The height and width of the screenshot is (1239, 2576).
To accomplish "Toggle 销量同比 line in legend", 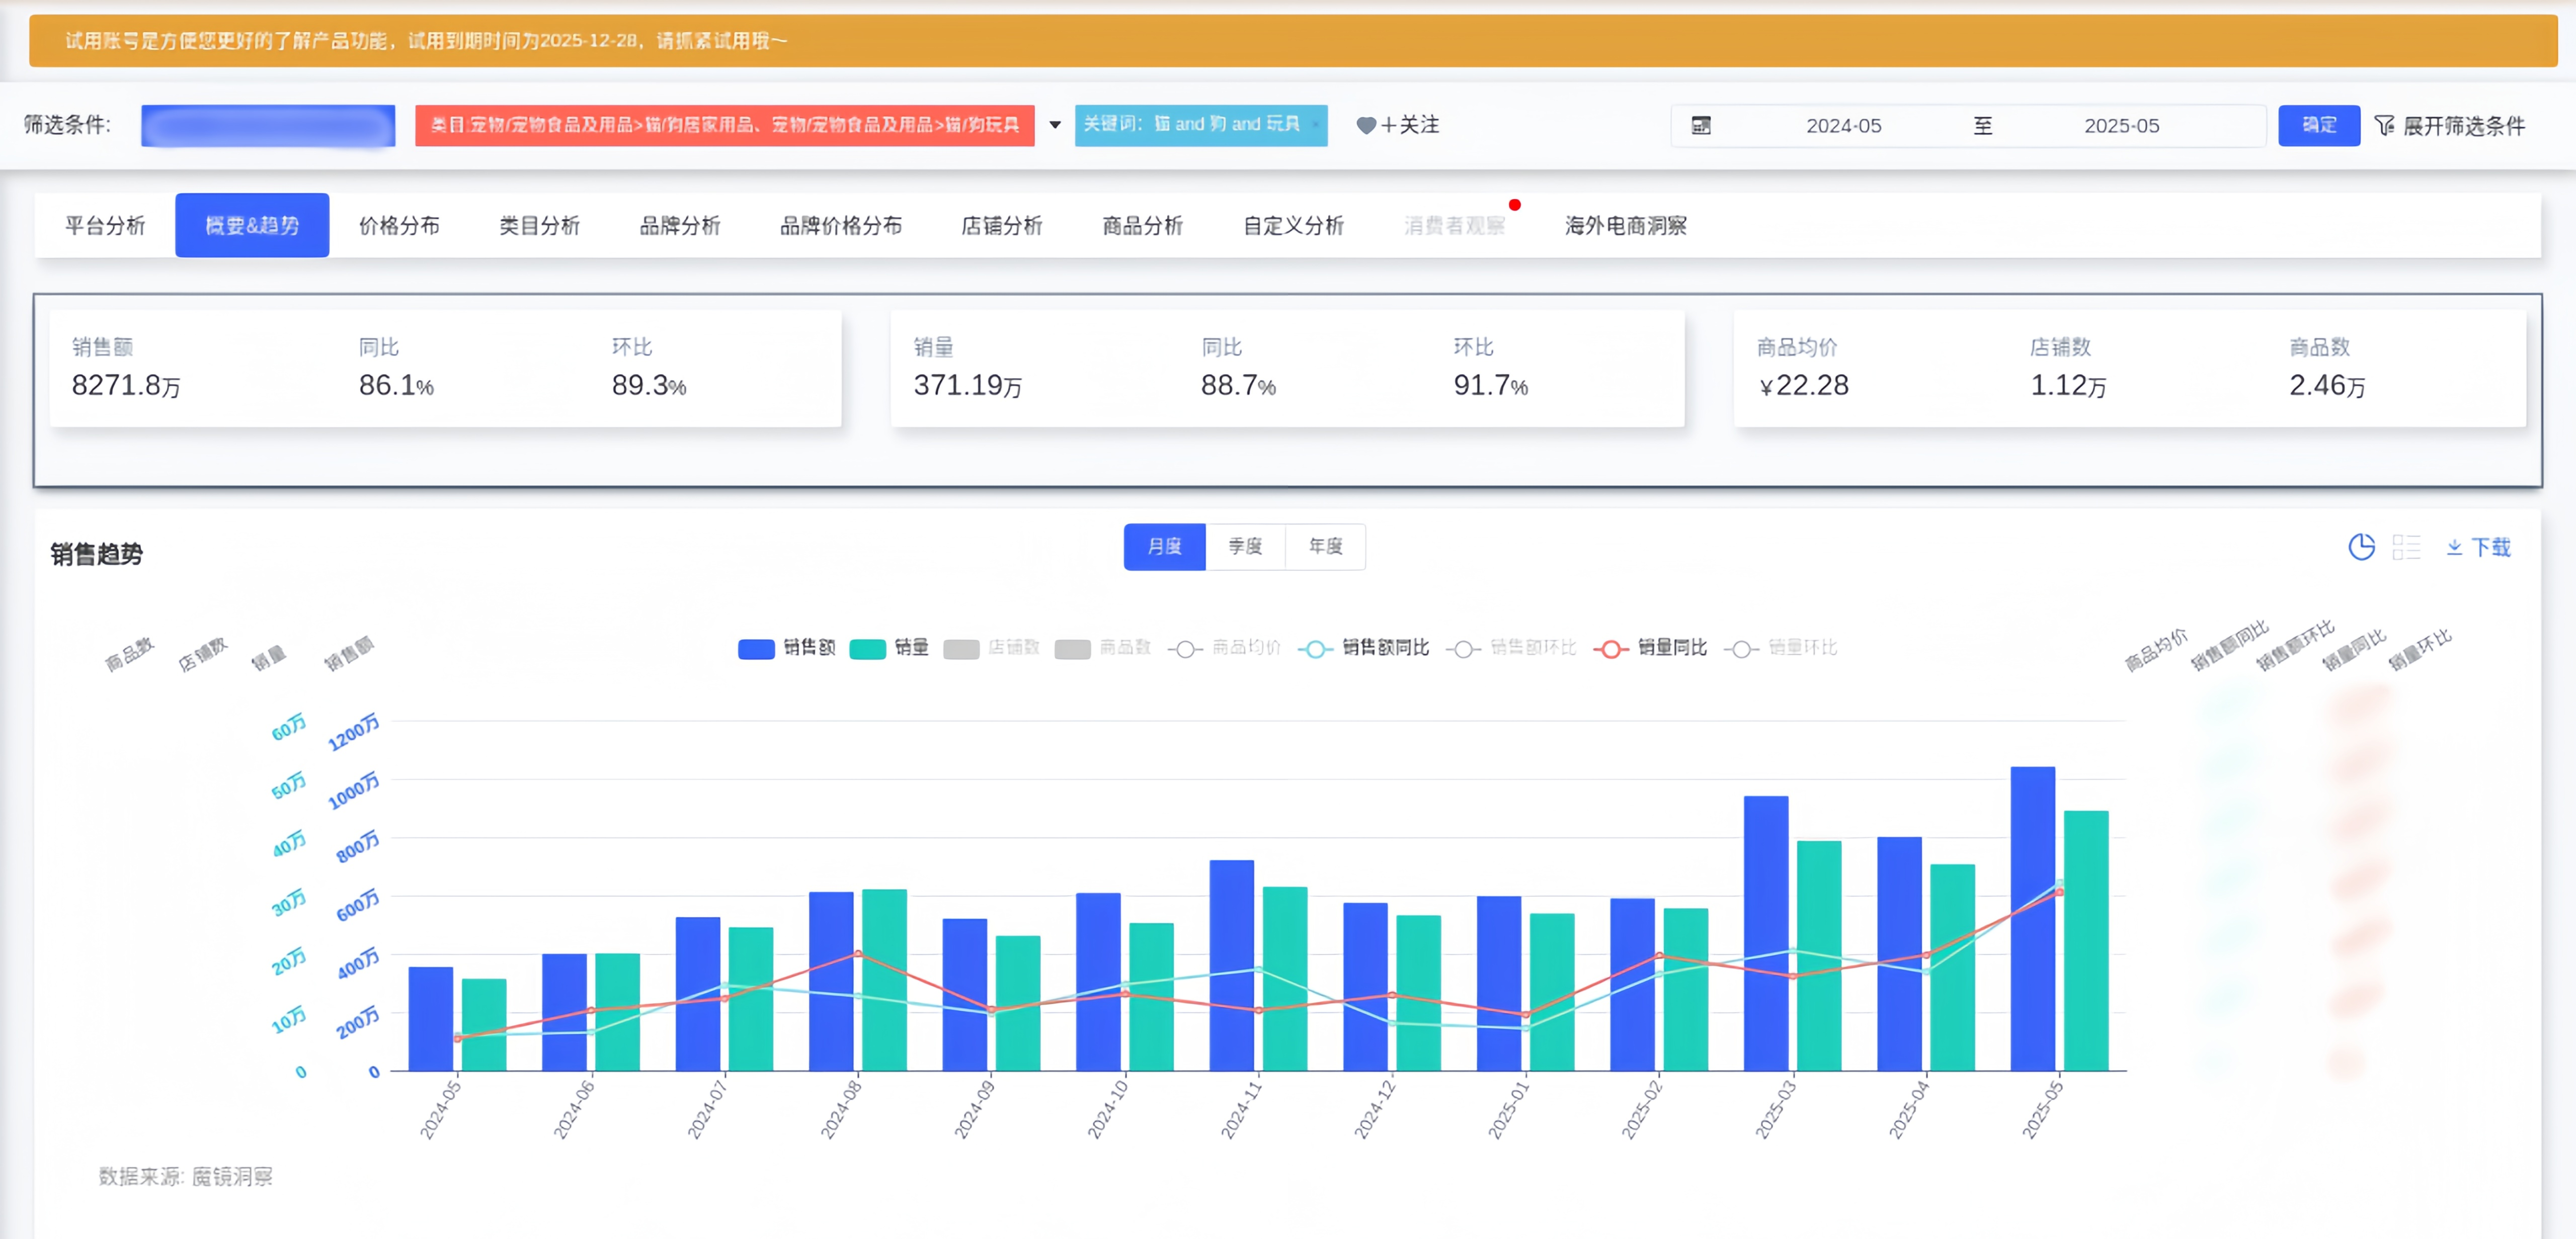I will pos(1650,649).
